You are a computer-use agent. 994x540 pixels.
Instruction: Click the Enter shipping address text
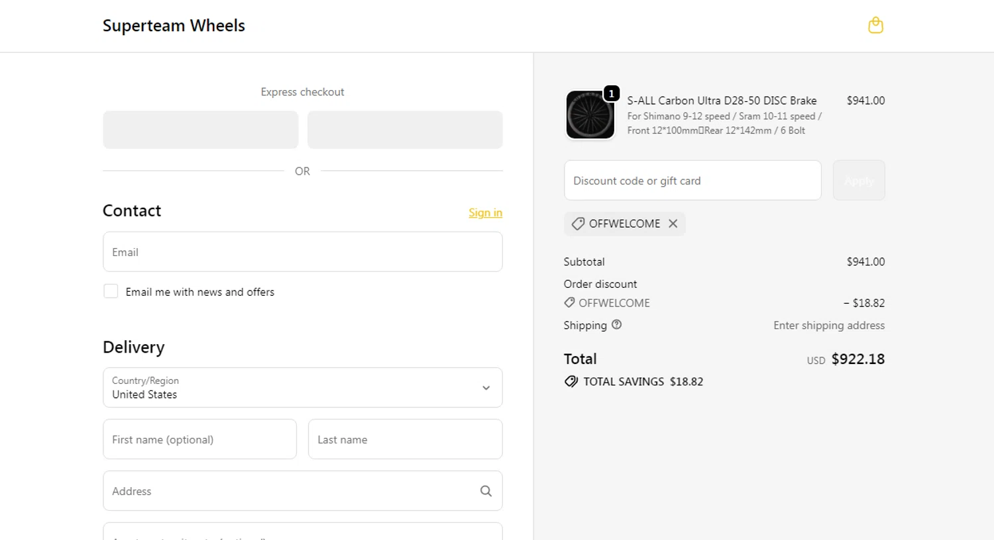(829, 326)
